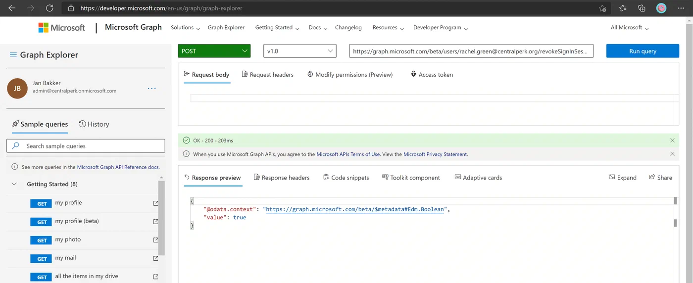Go back with the browser back arrow

12,8
